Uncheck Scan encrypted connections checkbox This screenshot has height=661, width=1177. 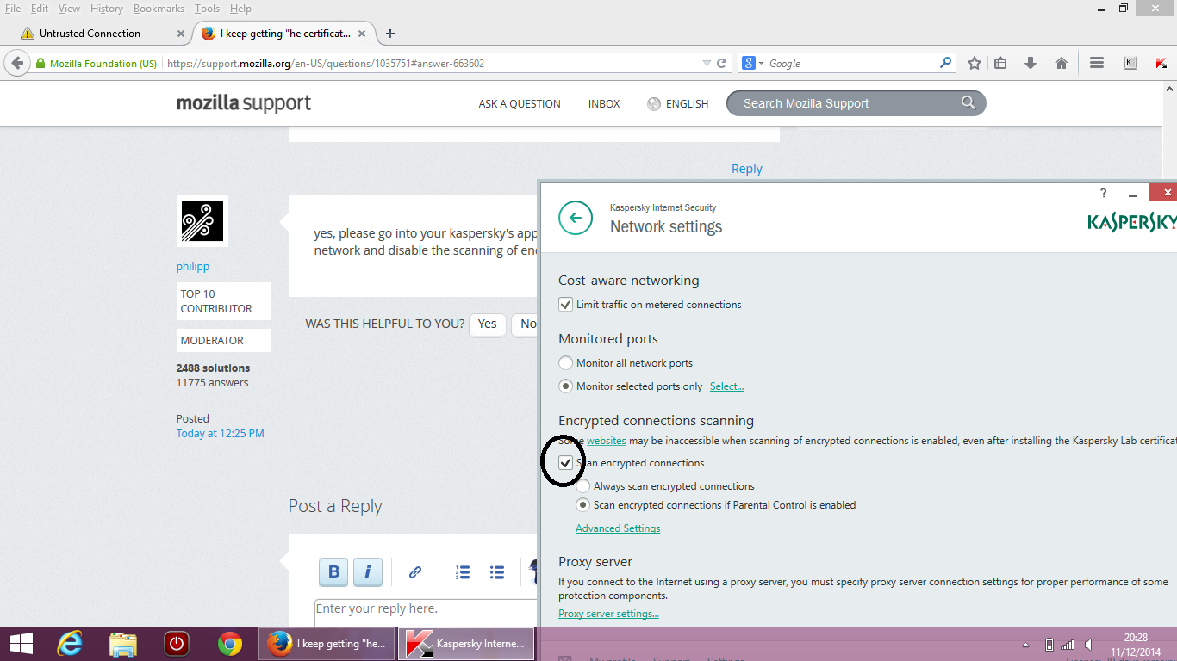(565, 463)
